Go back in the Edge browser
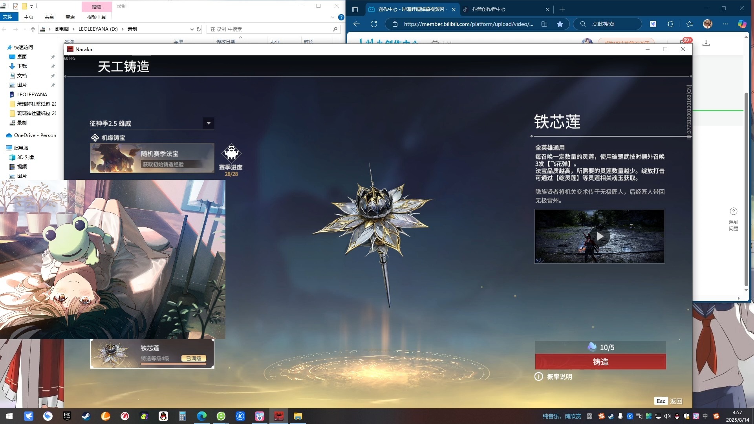 [x=357, y=24]
